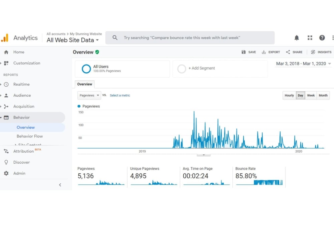
Task: Open the help question mark
Action: 322,38
